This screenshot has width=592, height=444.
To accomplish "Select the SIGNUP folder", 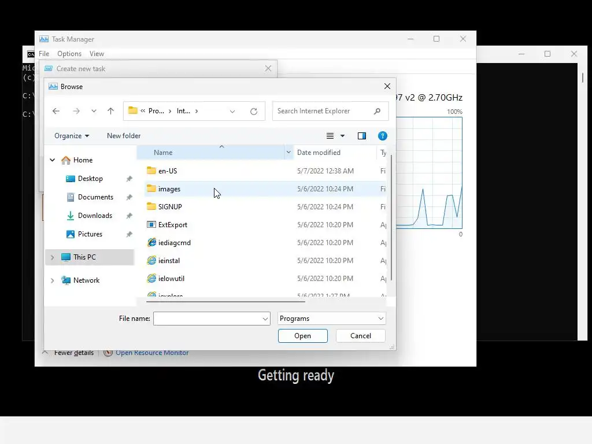I will coord(170,207).
